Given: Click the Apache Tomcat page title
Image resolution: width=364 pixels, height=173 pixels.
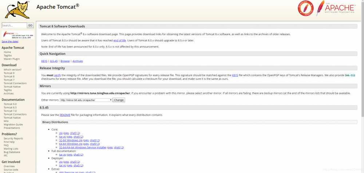Looking at the screenshot, I should tap(58, 7).
